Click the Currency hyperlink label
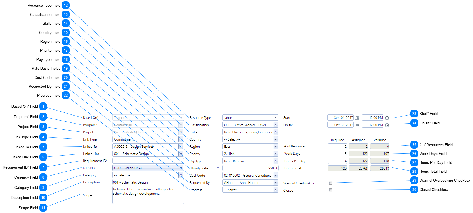This screenshot has width=473, height=213. coord(89,168)
